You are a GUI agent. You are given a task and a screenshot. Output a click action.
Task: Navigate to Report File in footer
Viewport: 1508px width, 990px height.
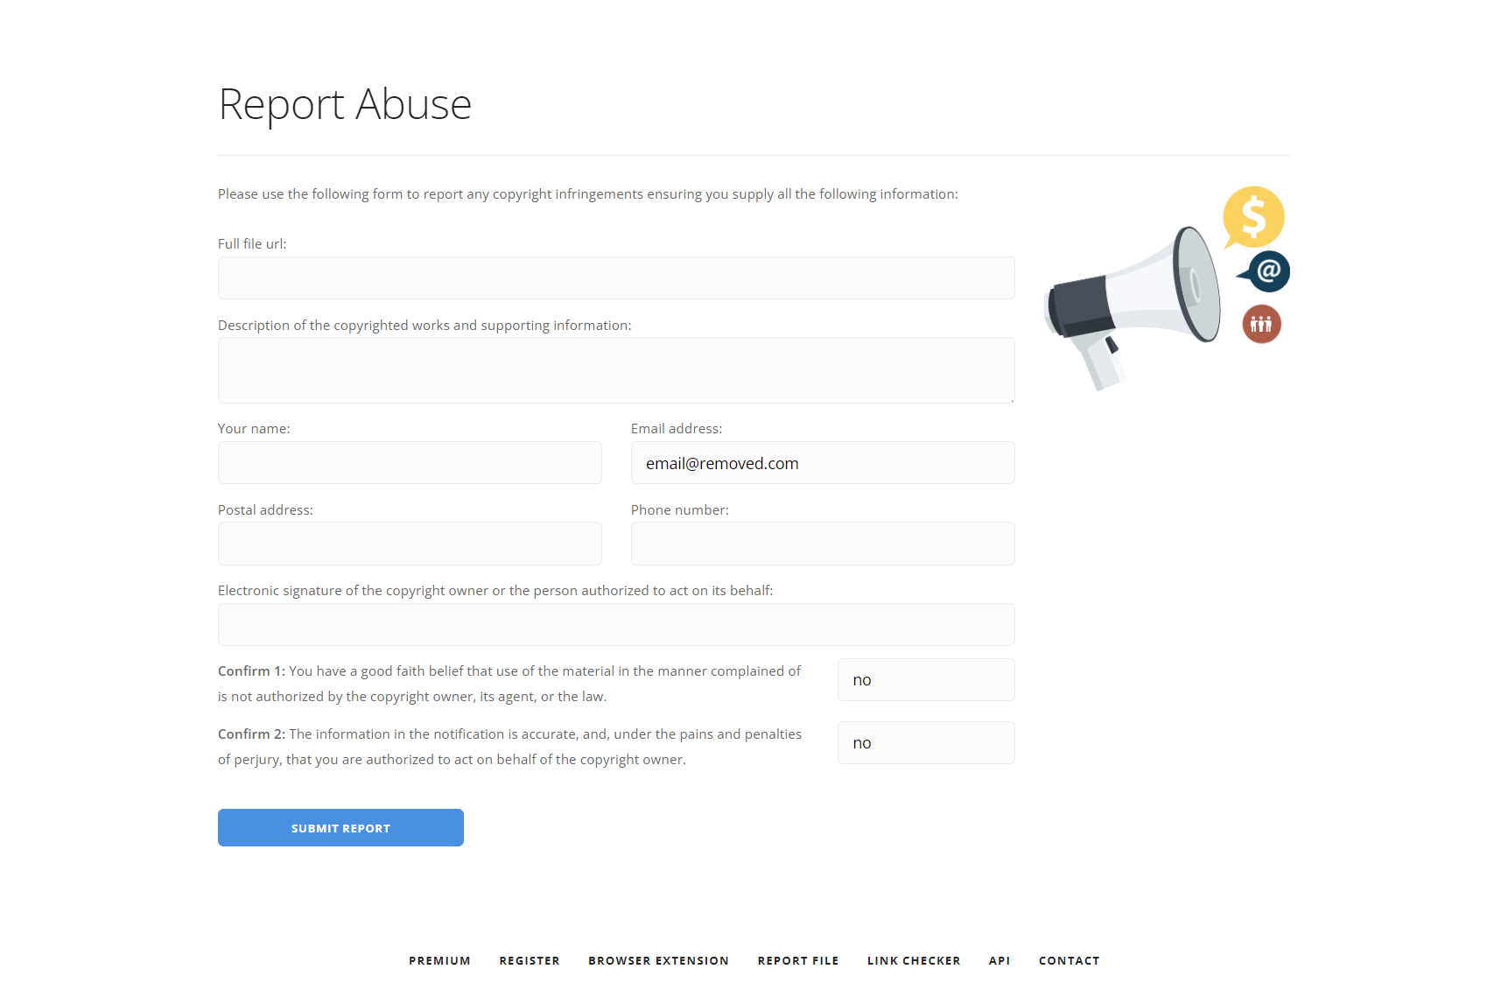click(797, 960)
